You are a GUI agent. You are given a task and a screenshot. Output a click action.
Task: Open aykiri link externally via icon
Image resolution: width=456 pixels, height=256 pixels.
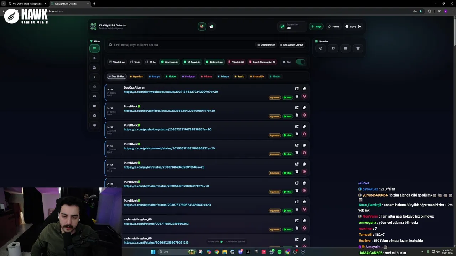297,164
